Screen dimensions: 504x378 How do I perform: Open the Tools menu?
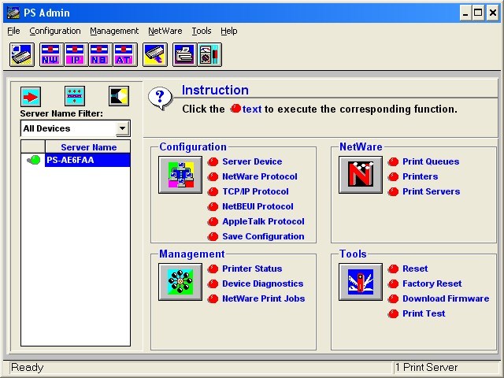(202, 31)
